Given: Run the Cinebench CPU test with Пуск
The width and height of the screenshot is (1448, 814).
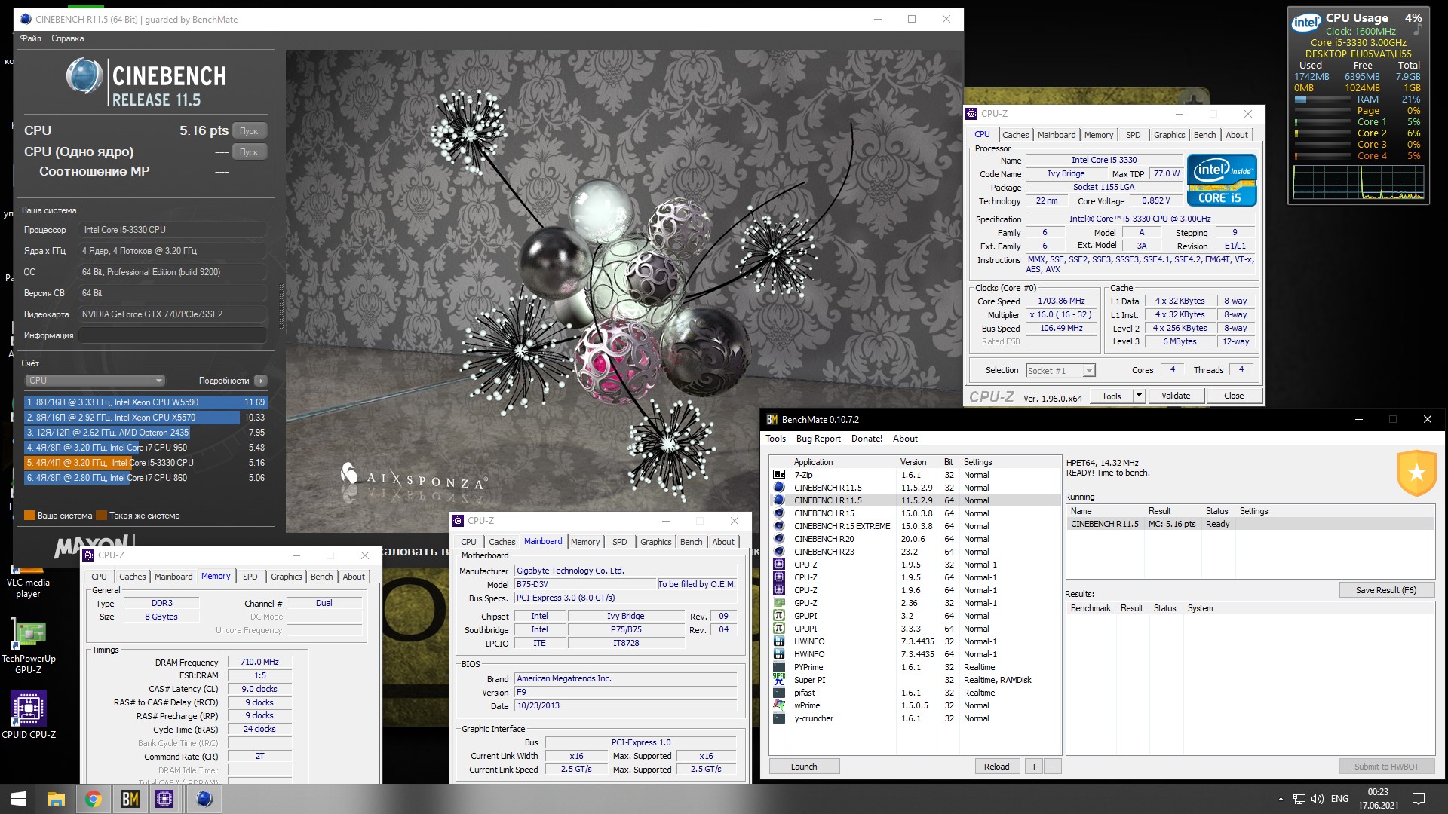Looking at the screenshot, I should 249,131.
